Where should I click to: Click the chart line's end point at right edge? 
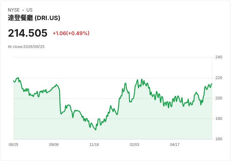[x=212, y=84]
